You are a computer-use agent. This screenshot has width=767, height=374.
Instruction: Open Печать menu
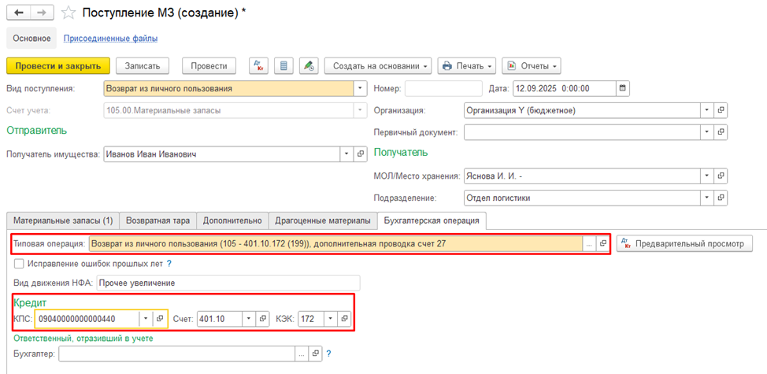[x=467, y=65]
